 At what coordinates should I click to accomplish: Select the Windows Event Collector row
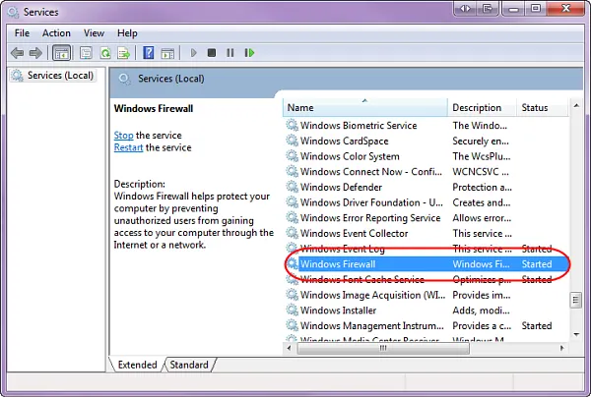click(x=426, y=233)
